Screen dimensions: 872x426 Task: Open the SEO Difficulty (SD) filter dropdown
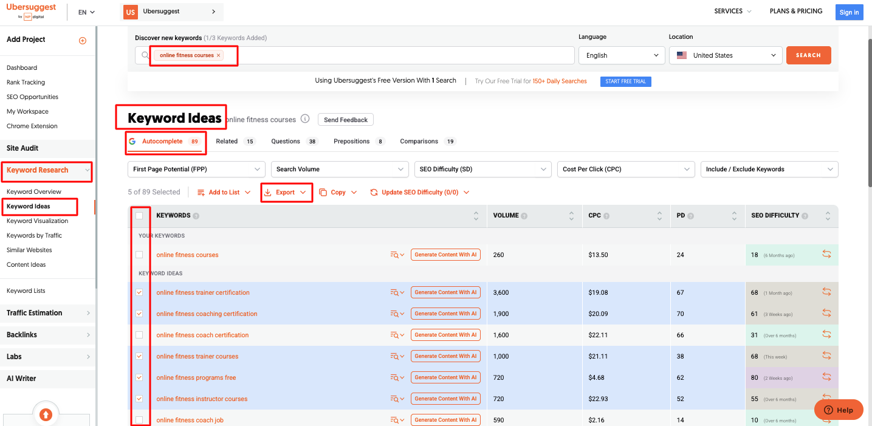[x=483, y=169]
